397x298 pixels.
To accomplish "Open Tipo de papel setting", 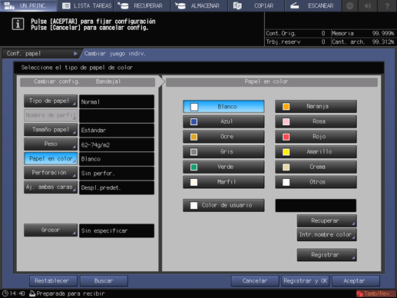I will pos(51,101).
